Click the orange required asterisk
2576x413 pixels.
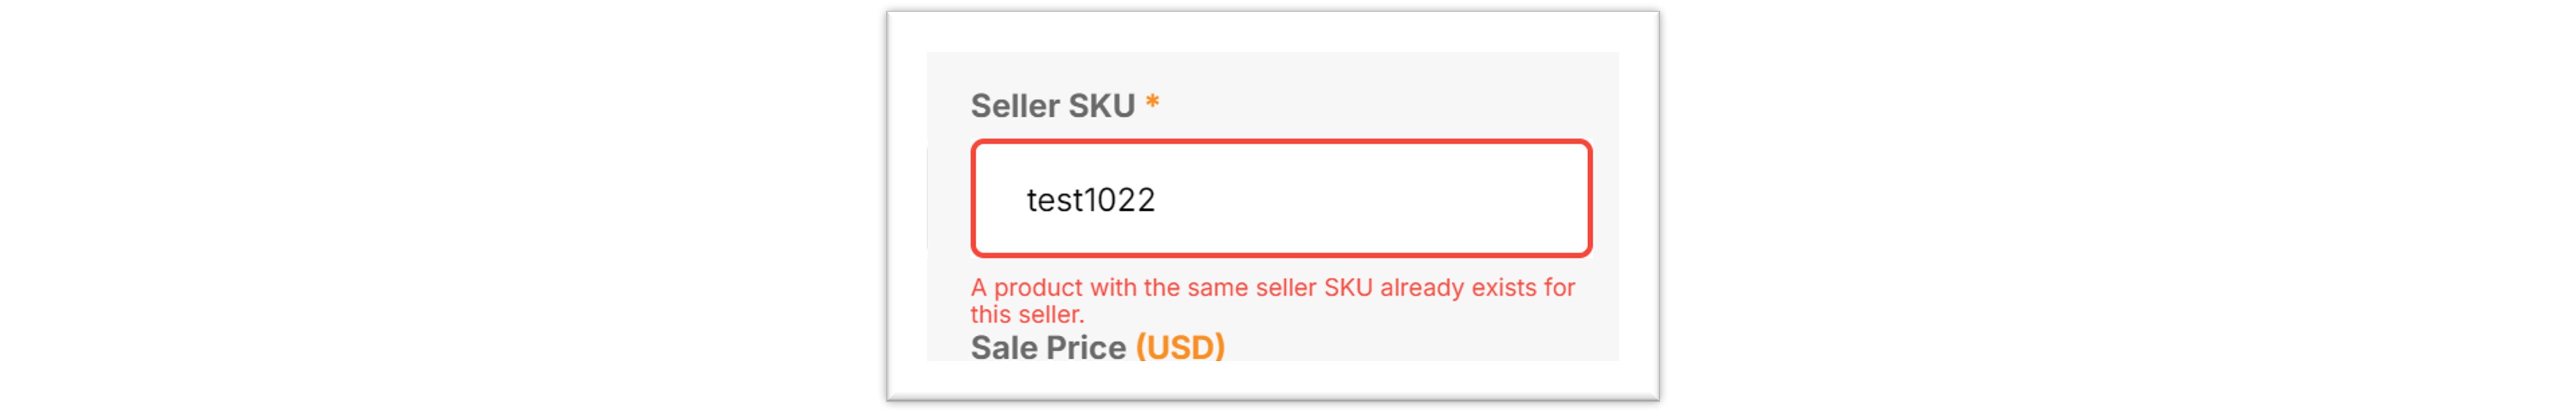(x=1152, y=103)
